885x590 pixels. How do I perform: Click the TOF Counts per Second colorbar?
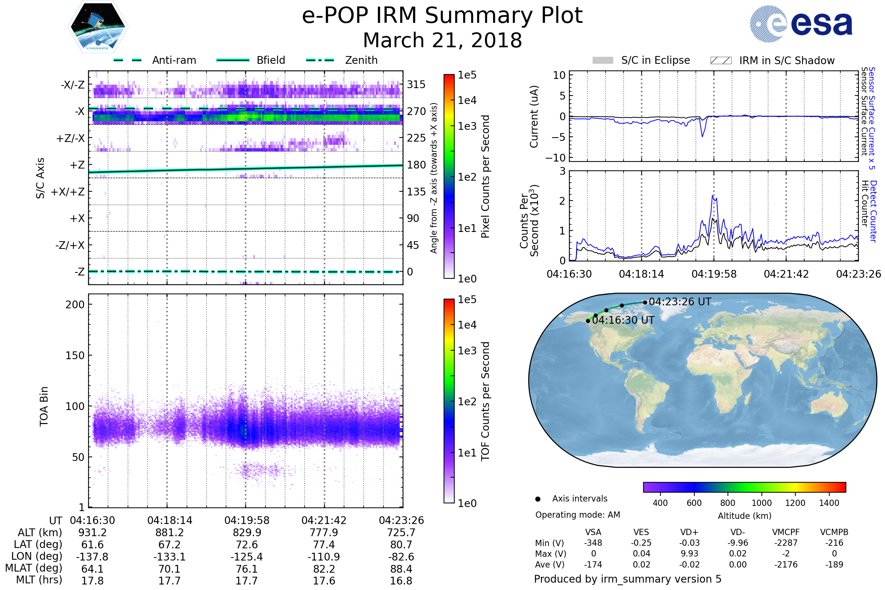point(449,401)
